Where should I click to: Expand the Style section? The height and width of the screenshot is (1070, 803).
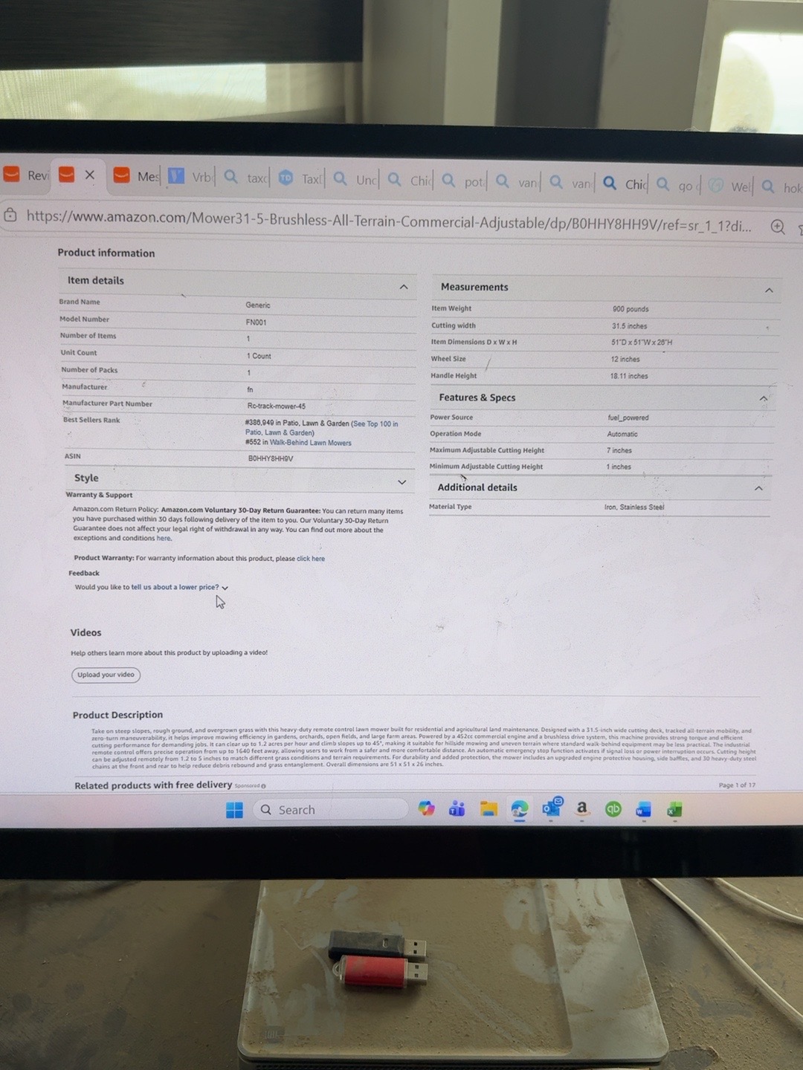[402, 482]
